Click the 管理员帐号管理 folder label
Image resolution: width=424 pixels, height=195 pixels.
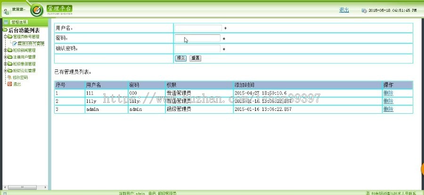click(x=26, y=37)
